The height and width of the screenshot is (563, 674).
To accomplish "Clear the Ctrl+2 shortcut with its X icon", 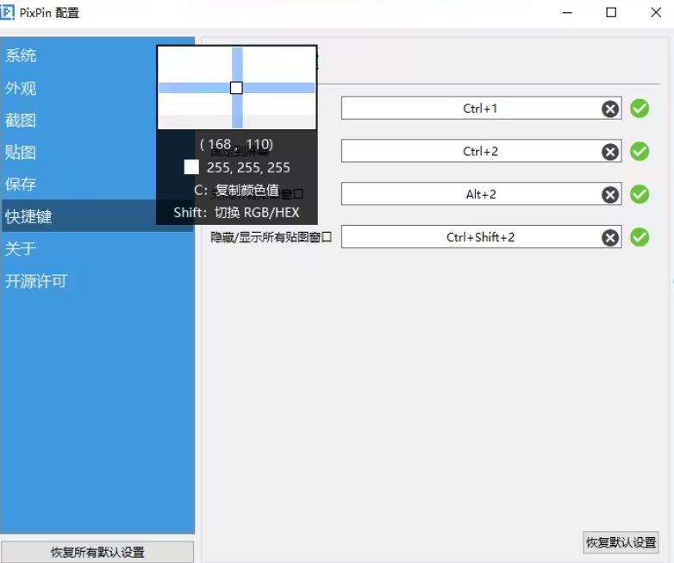I will (610, 152).
